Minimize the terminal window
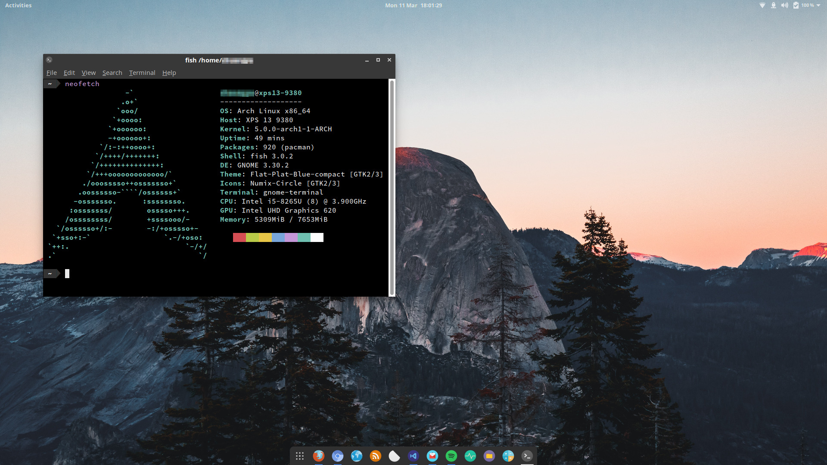Screen dimensions: 827x465 (x=367, y=60)
